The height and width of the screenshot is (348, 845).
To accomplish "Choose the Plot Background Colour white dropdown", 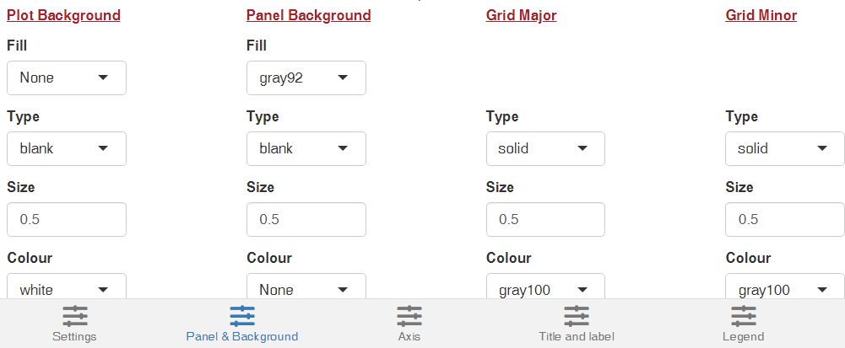I will click(x=67, y=286).
